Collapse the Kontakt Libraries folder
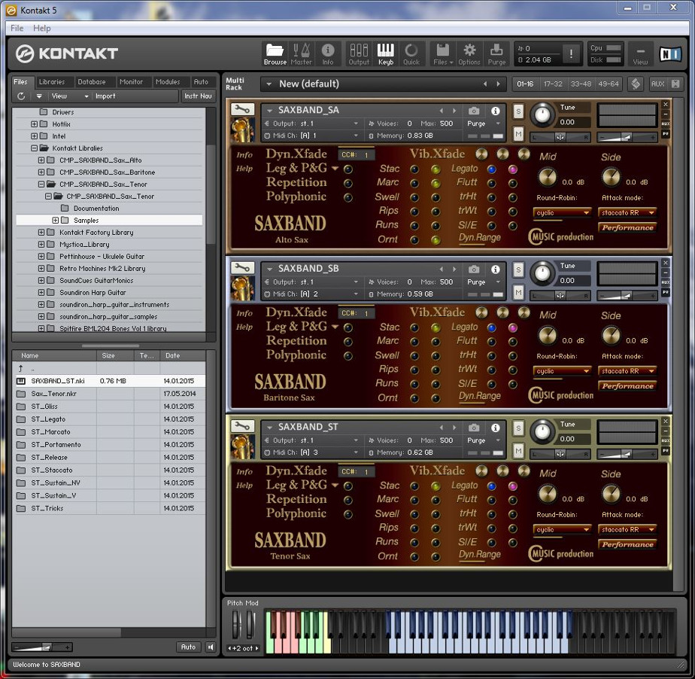Screen dimensions: 695x679 (34, 148)
